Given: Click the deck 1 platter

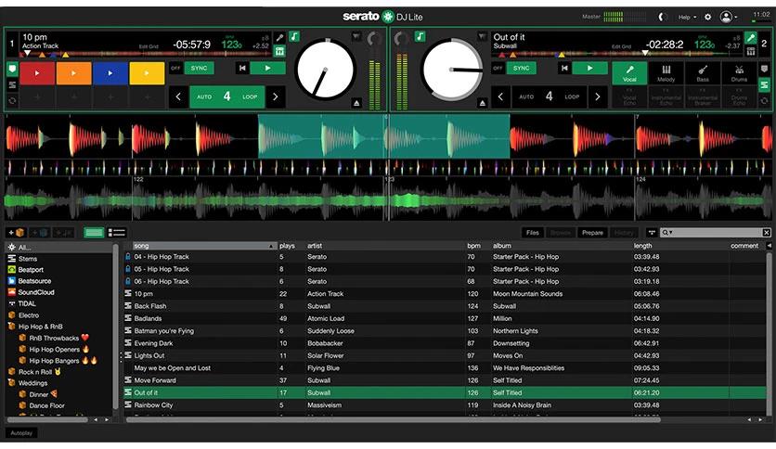Looking at the screenshot, I should point(325,70).
